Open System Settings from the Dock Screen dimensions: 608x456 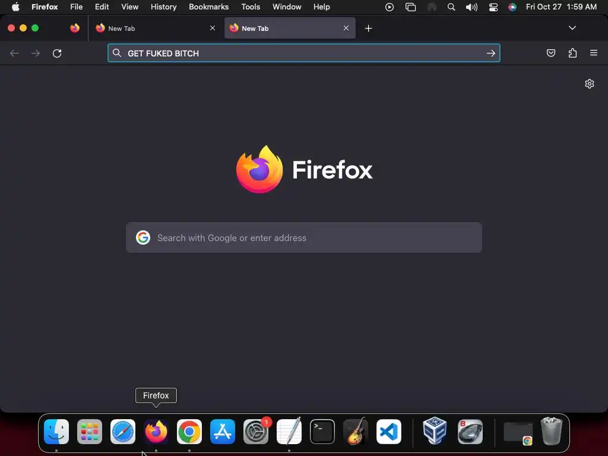point(256,432)
